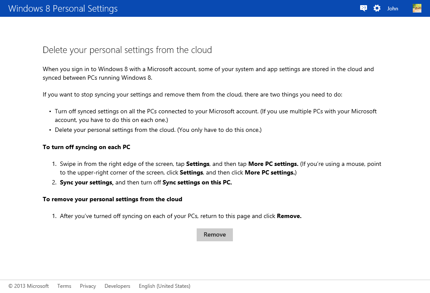The image size is (430, 293).
Task: Open the feedback chat icon in header
Action: [x=363, y=9]
